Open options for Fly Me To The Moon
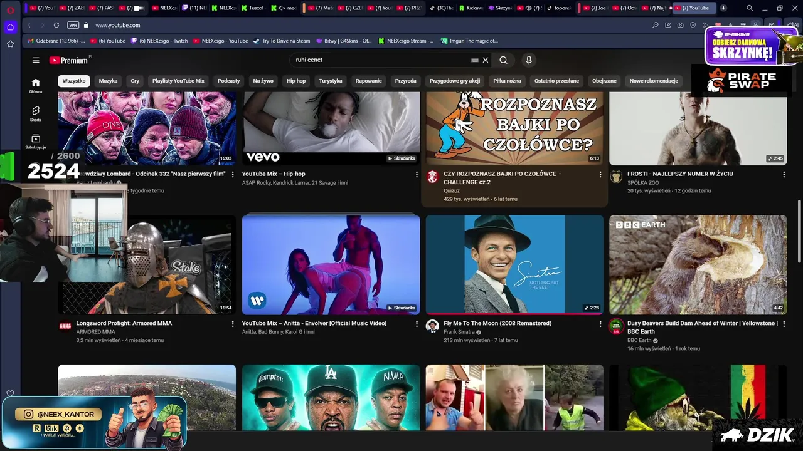Image resolution: width=803 pixels, height=451 pixels. (x=600, y=324)
